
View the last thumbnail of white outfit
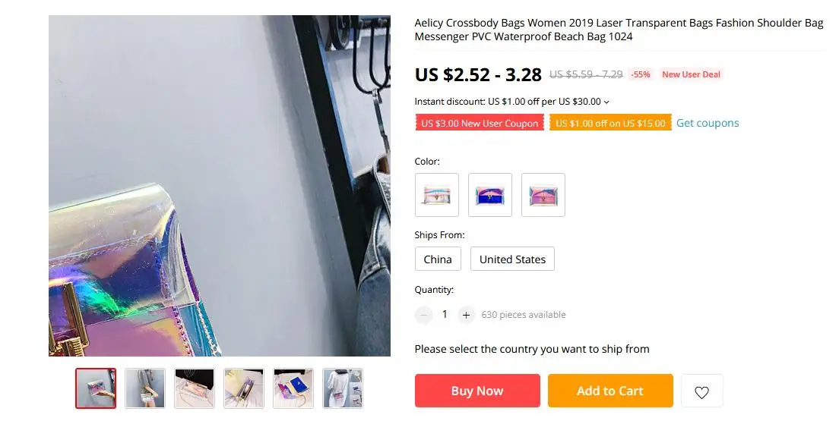coord(343,388)
